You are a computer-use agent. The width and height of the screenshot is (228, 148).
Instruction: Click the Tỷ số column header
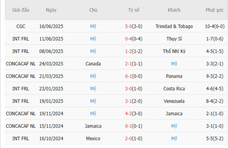tap(133, 10)
